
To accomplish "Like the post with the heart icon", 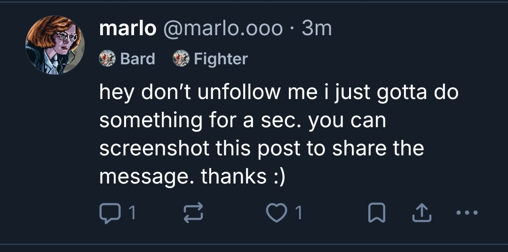I will [277, 214].
